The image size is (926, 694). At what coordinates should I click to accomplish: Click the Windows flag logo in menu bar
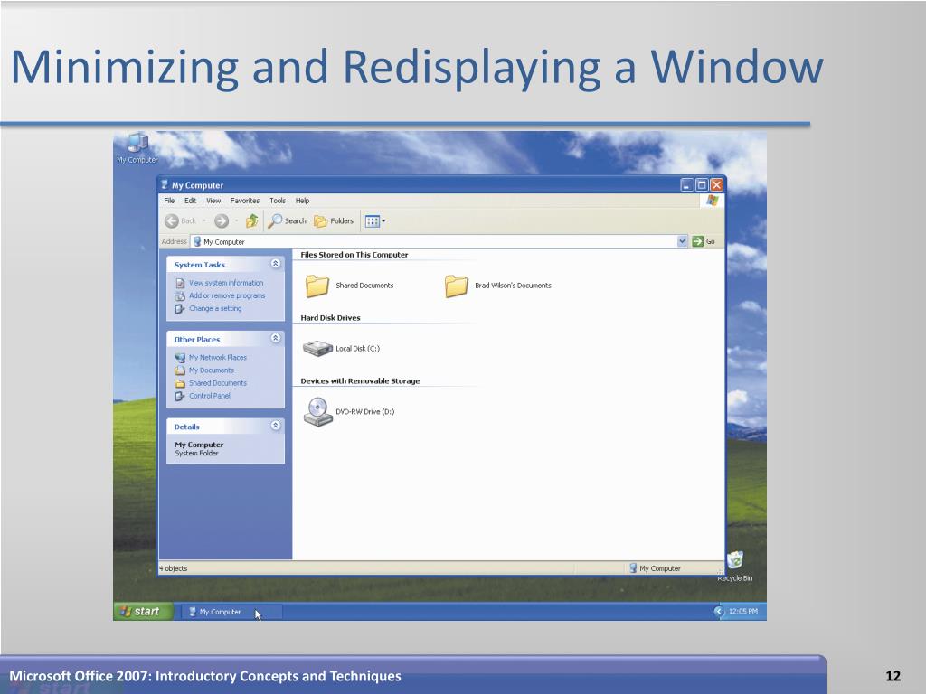pyautogui.click(x=713, y=201)
